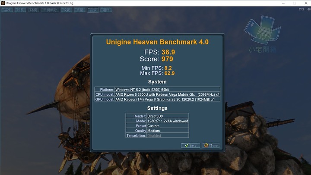
Task: Click the Unigine Heaven Benchmark 4.0 heading
Action: tap(157, 42)
